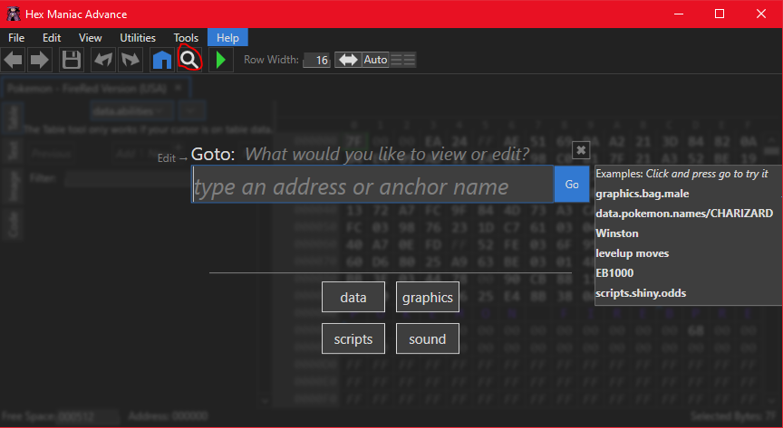Click the Forward arrow toolbar icon
This screenshot has width=783, height=428.
40,60
